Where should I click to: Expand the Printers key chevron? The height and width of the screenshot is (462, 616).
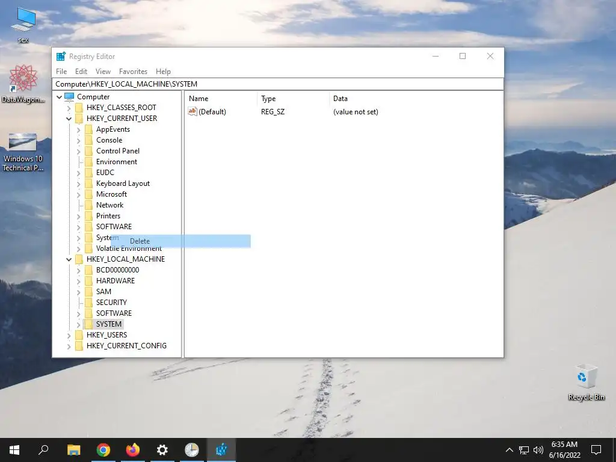point(79,216)
